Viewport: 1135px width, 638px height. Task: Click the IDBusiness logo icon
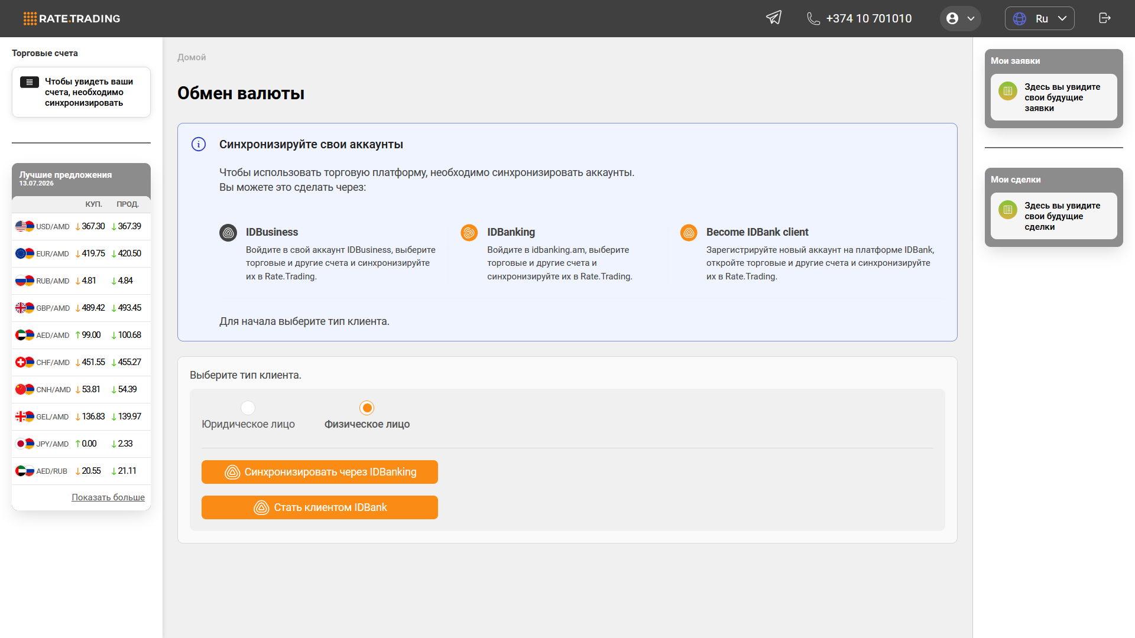[228, 233]
